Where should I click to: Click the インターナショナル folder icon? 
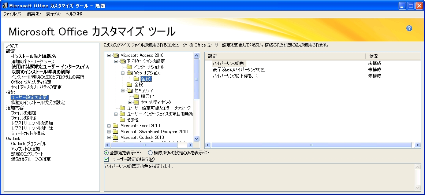click(x=130, y=67)
